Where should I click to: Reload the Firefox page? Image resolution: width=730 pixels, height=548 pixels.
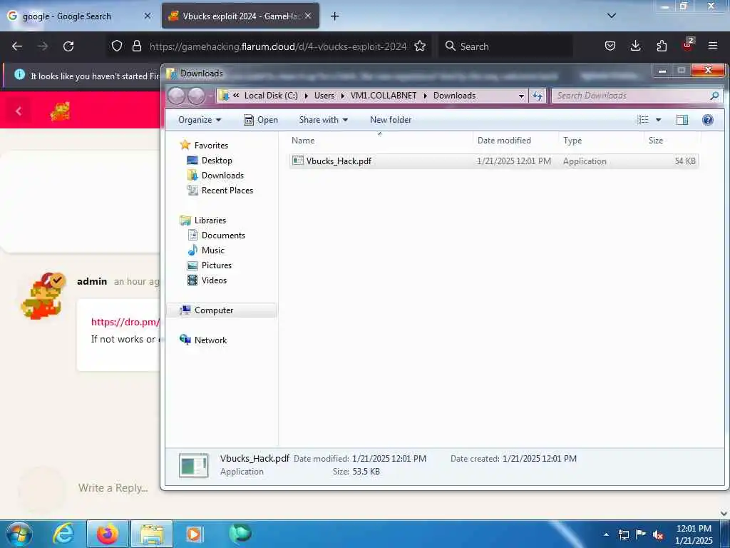(x=68, y=46)
